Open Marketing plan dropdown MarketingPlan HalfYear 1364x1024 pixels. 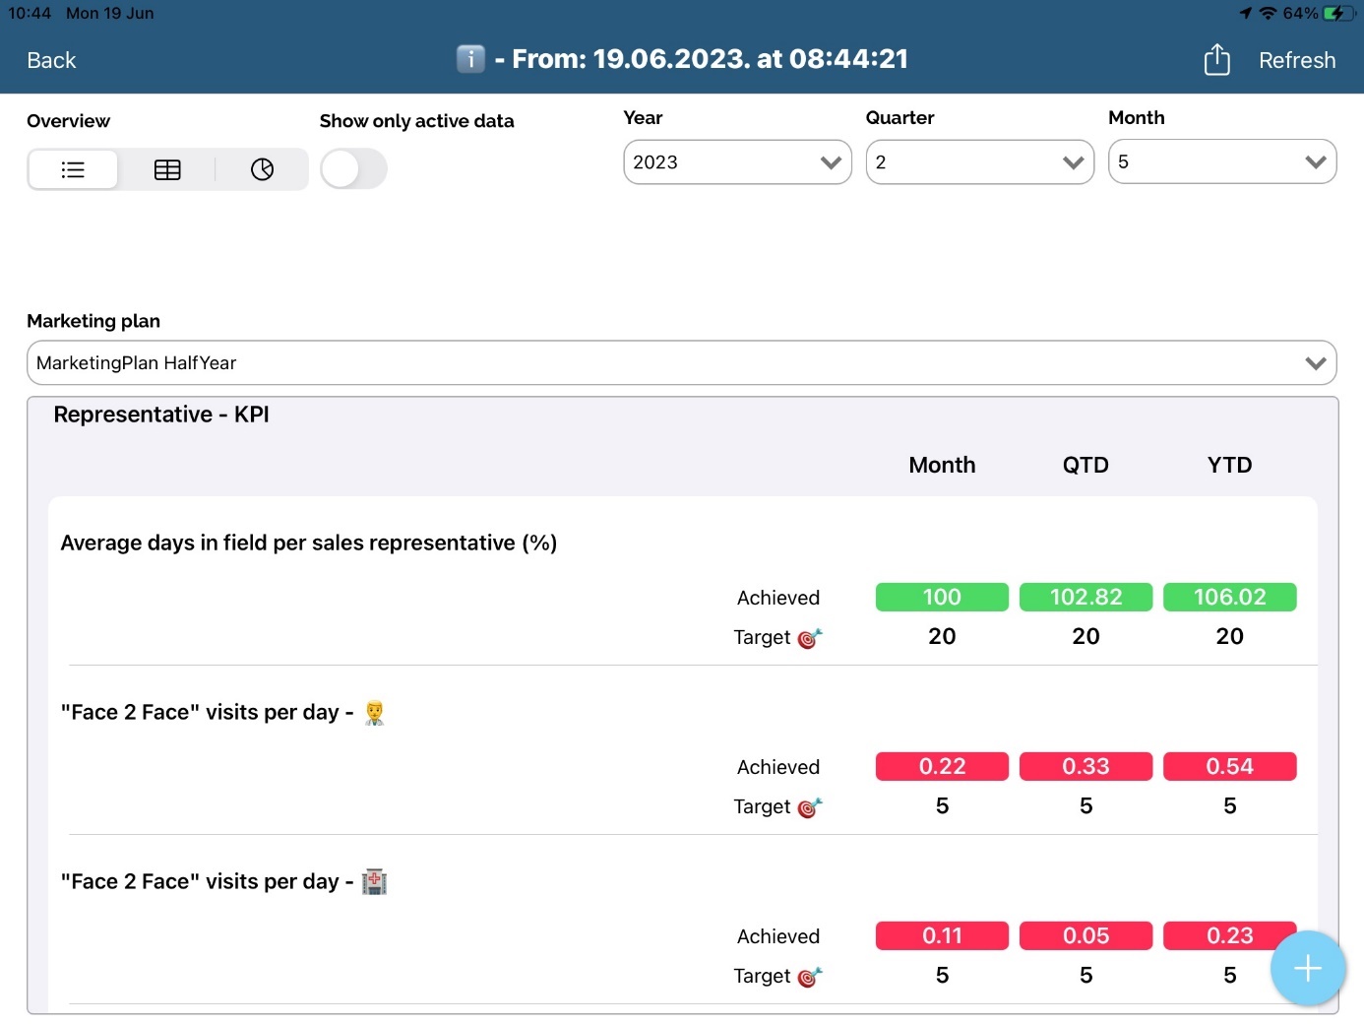click(x=681, y=363)
